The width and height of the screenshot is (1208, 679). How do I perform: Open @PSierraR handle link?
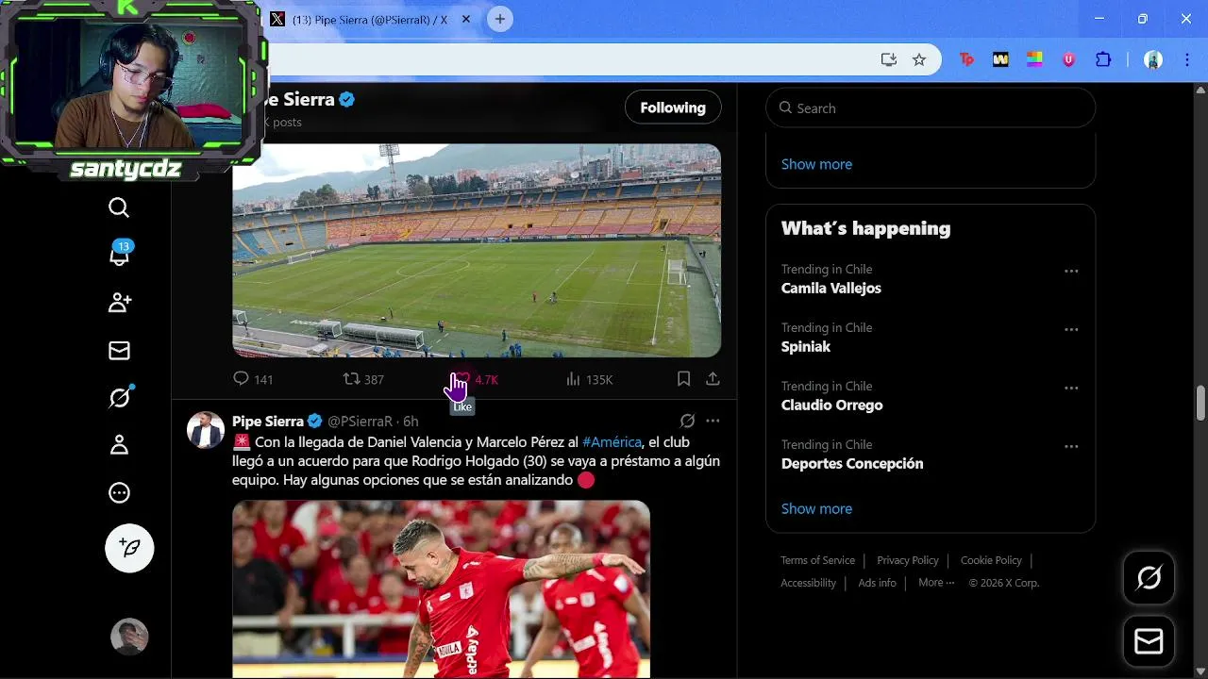point(360,421)
